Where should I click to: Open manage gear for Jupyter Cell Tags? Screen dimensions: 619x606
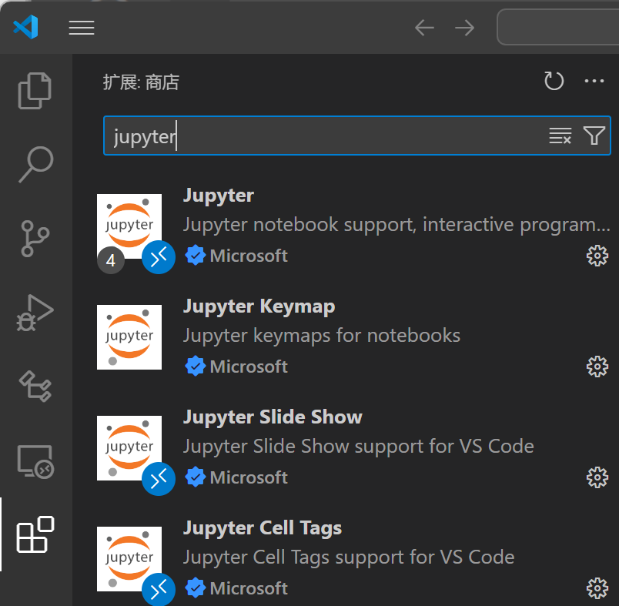click(x=597, y=588)
